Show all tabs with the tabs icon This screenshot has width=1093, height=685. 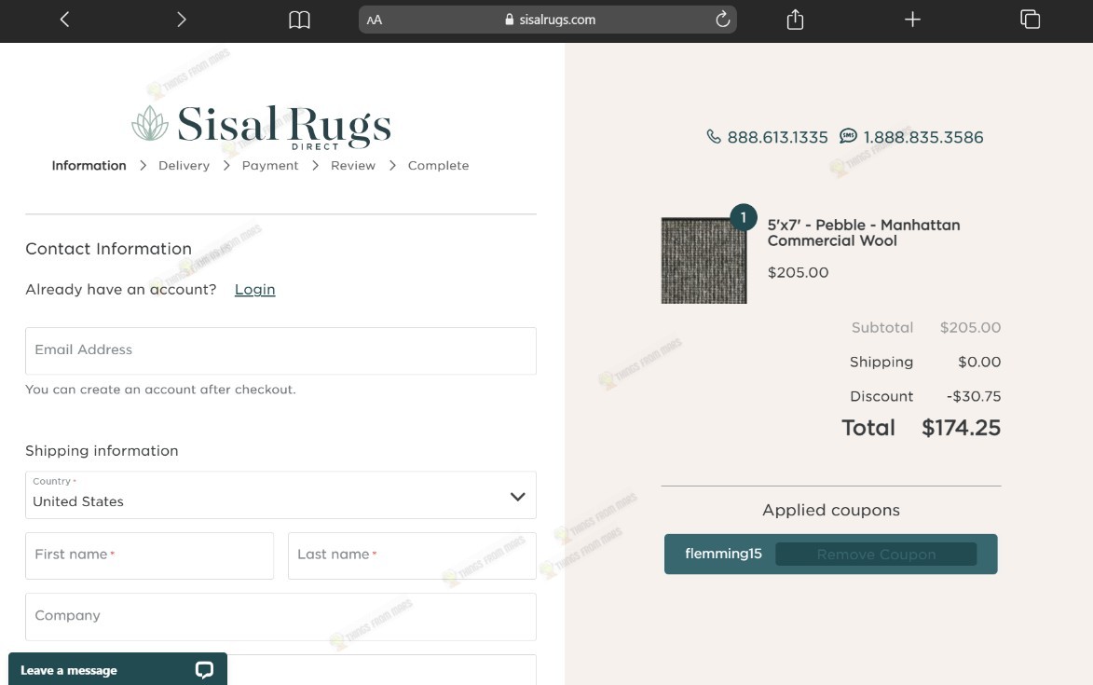(1030, 20)
